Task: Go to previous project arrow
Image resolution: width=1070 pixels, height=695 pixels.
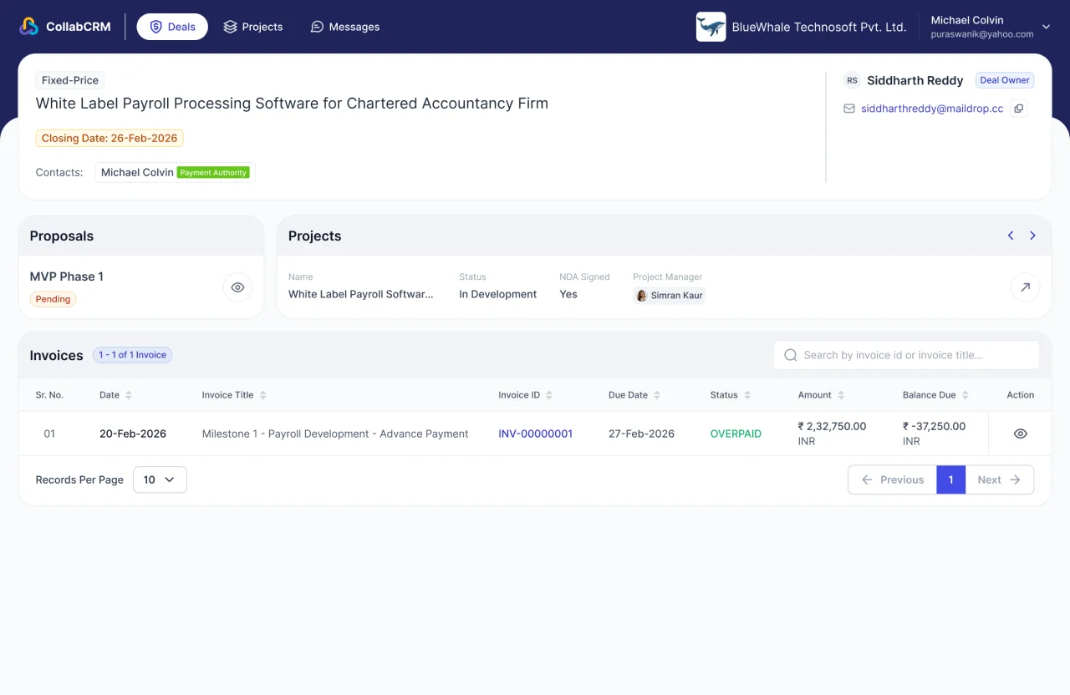Action: pos(1011,236)
